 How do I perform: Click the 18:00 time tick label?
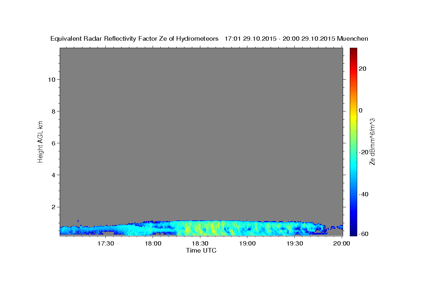pyautogui.click(x=153, y=244)
